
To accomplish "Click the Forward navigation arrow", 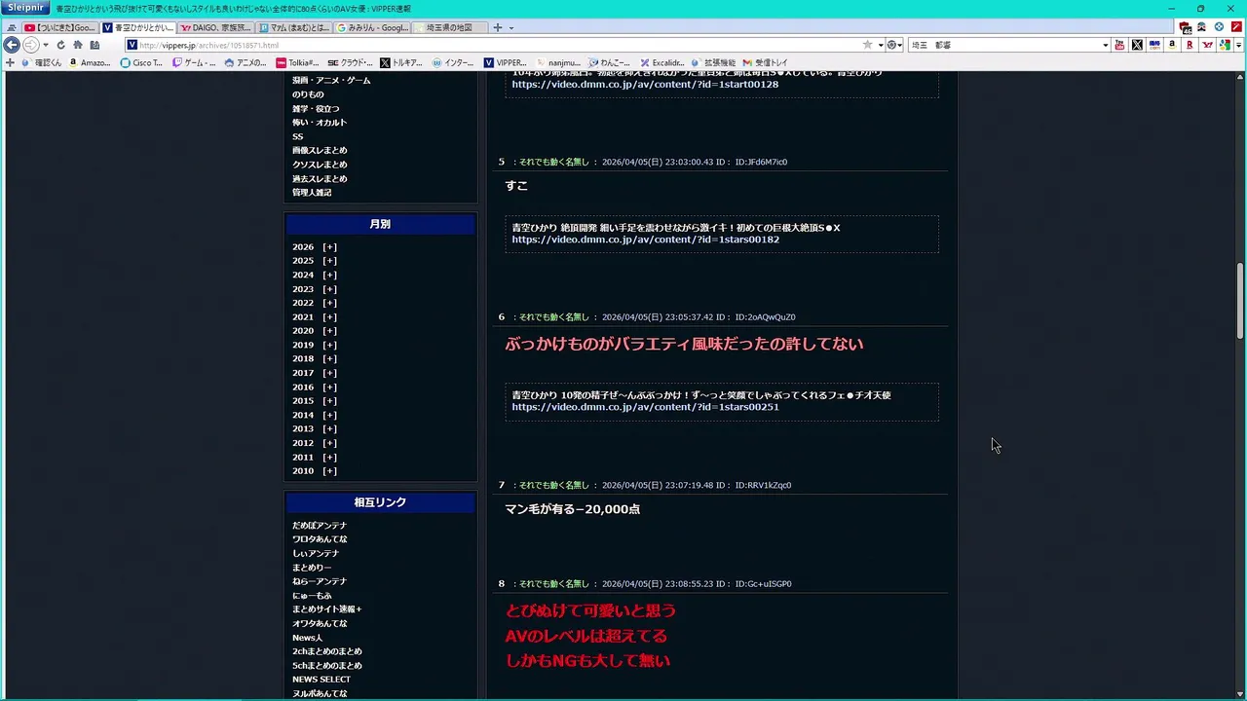I will coord(31,45).
